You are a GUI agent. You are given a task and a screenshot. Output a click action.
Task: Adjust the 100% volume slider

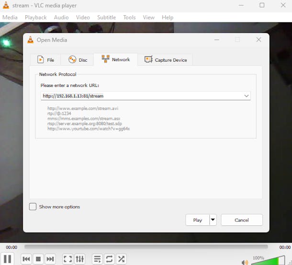point(268,260)
